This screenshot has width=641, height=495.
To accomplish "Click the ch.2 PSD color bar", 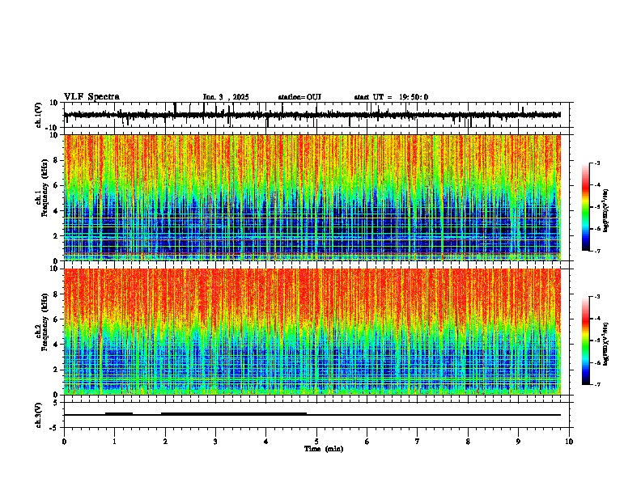I will point(586,341).
